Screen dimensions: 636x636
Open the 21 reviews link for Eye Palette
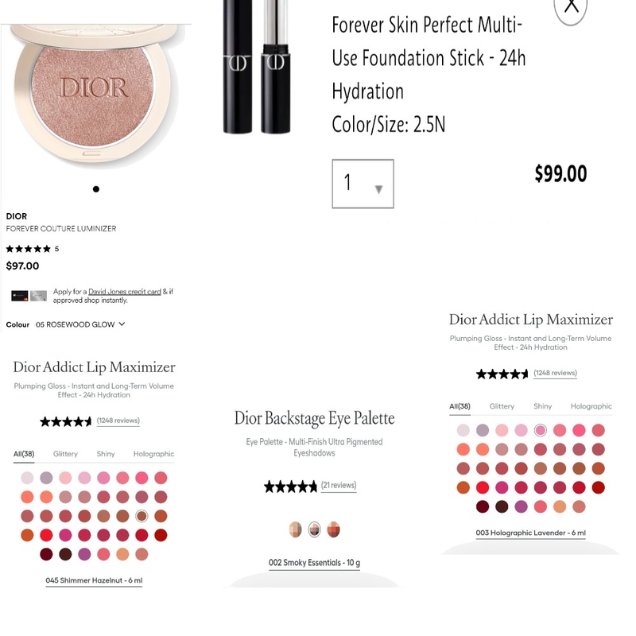[x=339, y=485]
